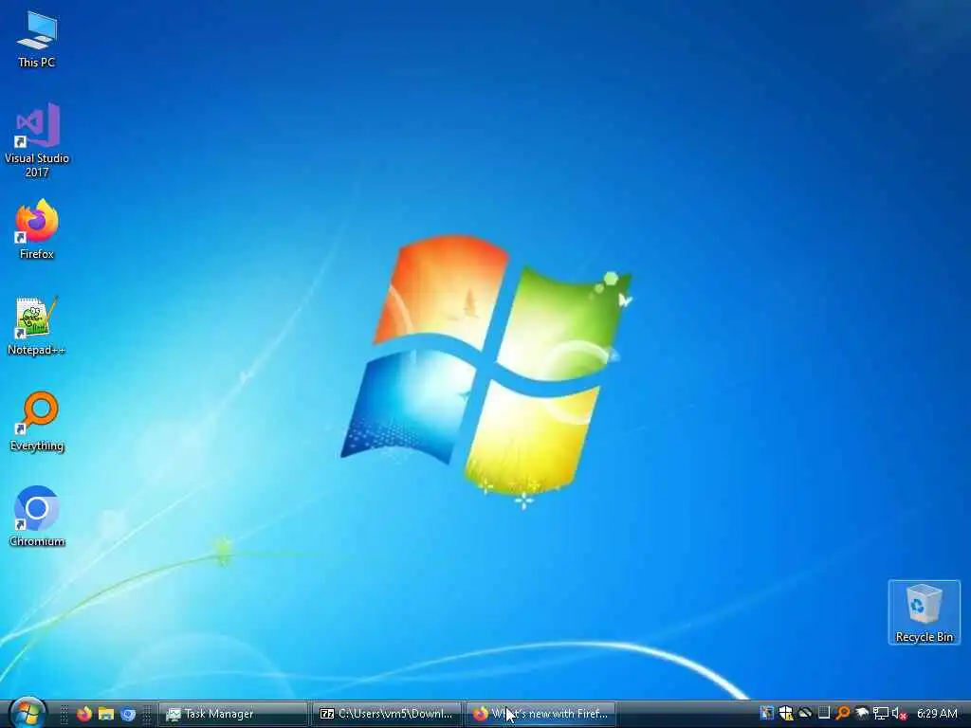
Task: Click the bird-shaped tray icon
Action: tap(861, 713)
